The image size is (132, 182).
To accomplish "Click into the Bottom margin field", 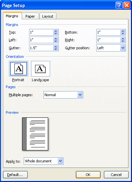I will (109, 32).
